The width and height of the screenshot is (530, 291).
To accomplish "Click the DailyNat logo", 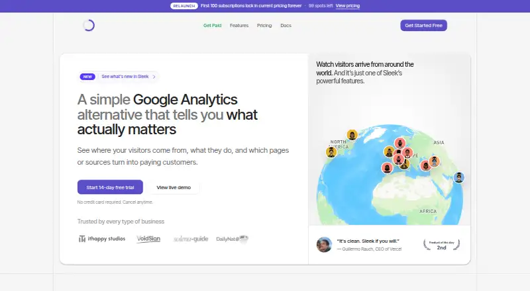I will point(233,239).
